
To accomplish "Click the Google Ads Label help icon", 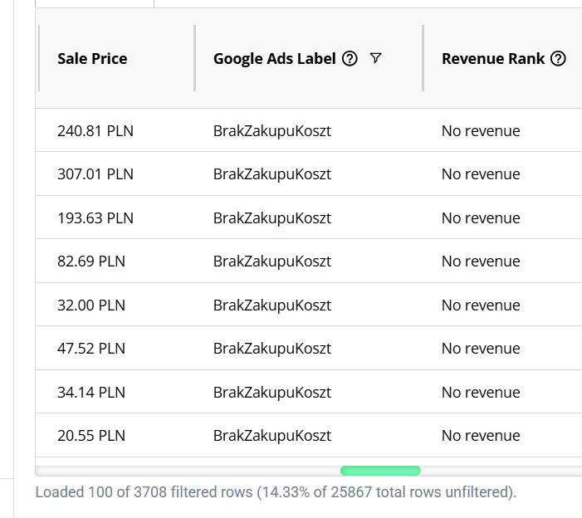I will coord(350,58).
